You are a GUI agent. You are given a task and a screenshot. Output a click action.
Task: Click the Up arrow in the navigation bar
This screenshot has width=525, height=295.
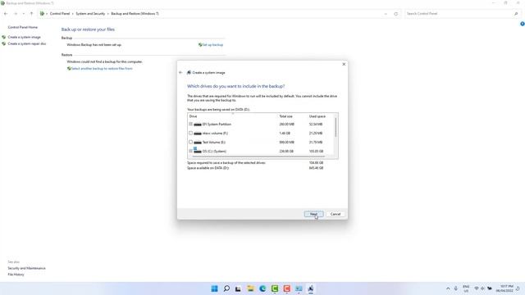(31, 14)
